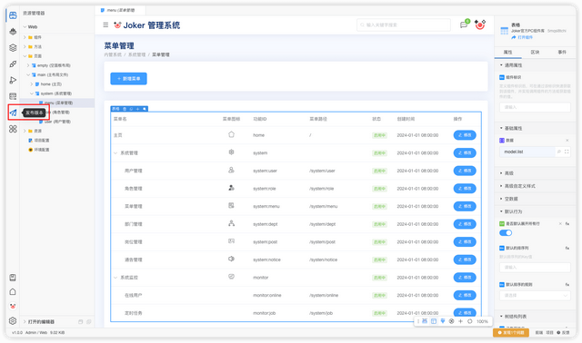Switch to the blocks tab in right panel

point(535,53)
